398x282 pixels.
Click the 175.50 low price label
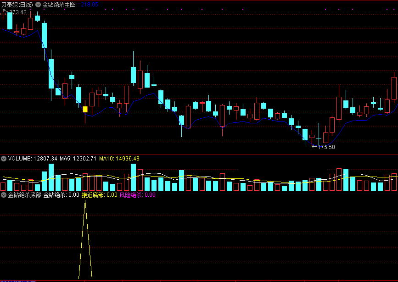click(x=326, y=147)
